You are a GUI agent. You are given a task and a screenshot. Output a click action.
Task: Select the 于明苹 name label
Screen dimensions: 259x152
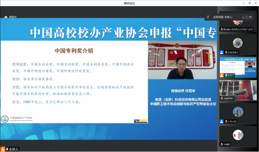(x=227, y=145)
